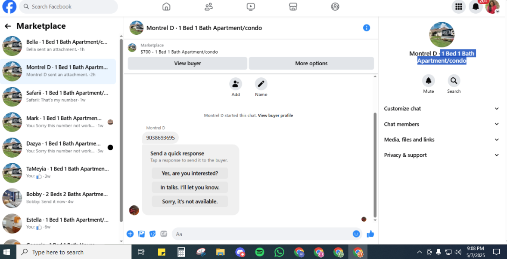The image size is (507, 259).
Task: Click the View buyer profile link
Action: click(x=275, y=116)
